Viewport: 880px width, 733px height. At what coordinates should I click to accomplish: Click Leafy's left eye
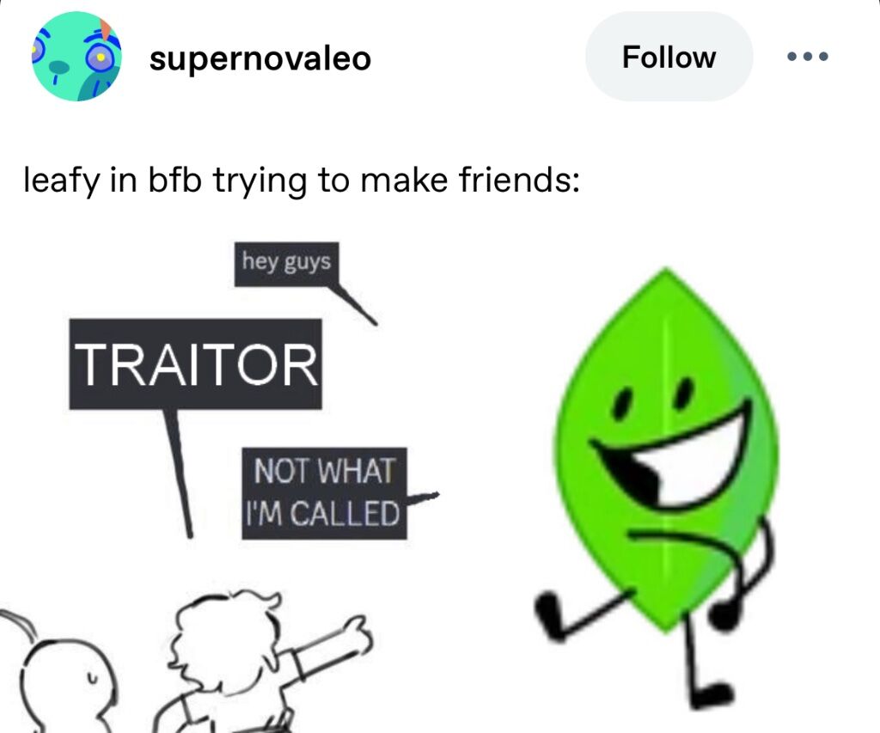coord(620,404)
